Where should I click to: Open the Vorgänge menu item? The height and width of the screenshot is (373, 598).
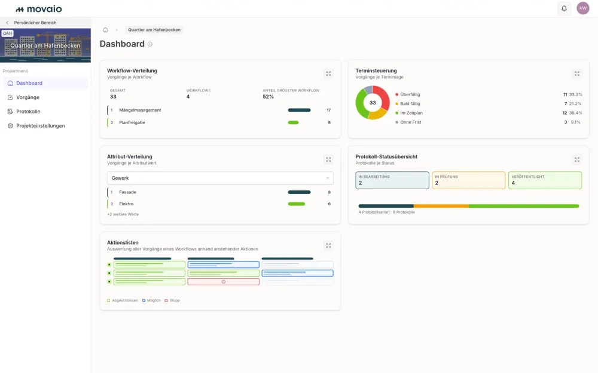pyautogui.click(x=46, y=97)
